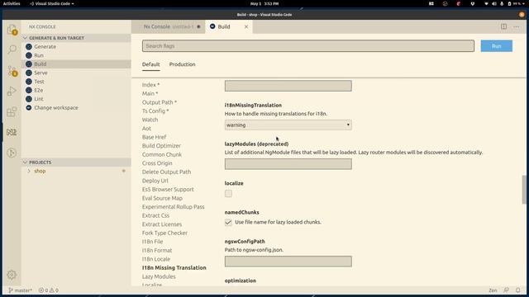
Task: Close the Build tab
Action: coord(246,26)
